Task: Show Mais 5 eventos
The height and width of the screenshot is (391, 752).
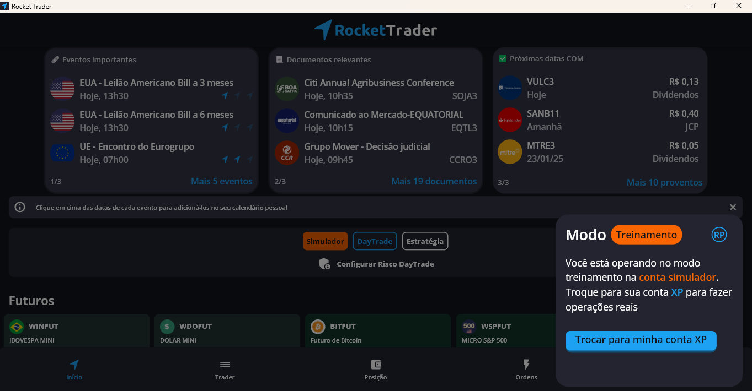Action: point(222,181)
